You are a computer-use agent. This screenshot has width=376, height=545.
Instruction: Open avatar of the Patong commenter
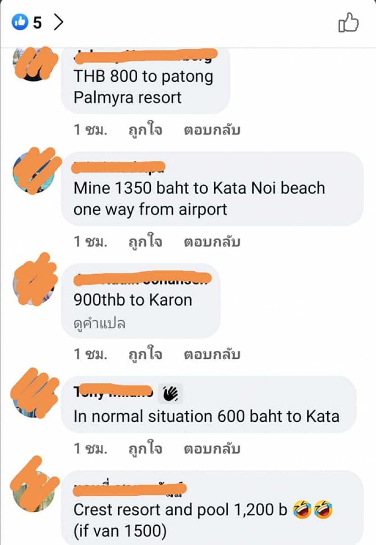click(x=34, y=63)
